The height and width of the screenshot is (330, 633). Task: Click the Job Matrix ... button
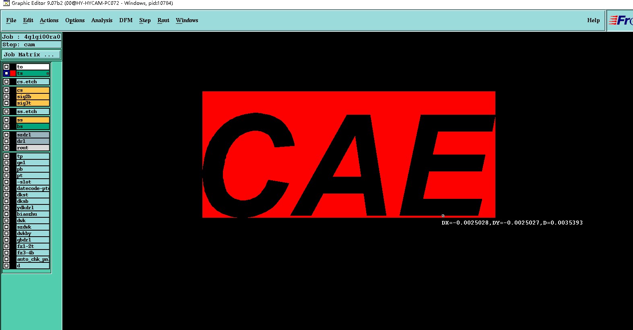32,54
